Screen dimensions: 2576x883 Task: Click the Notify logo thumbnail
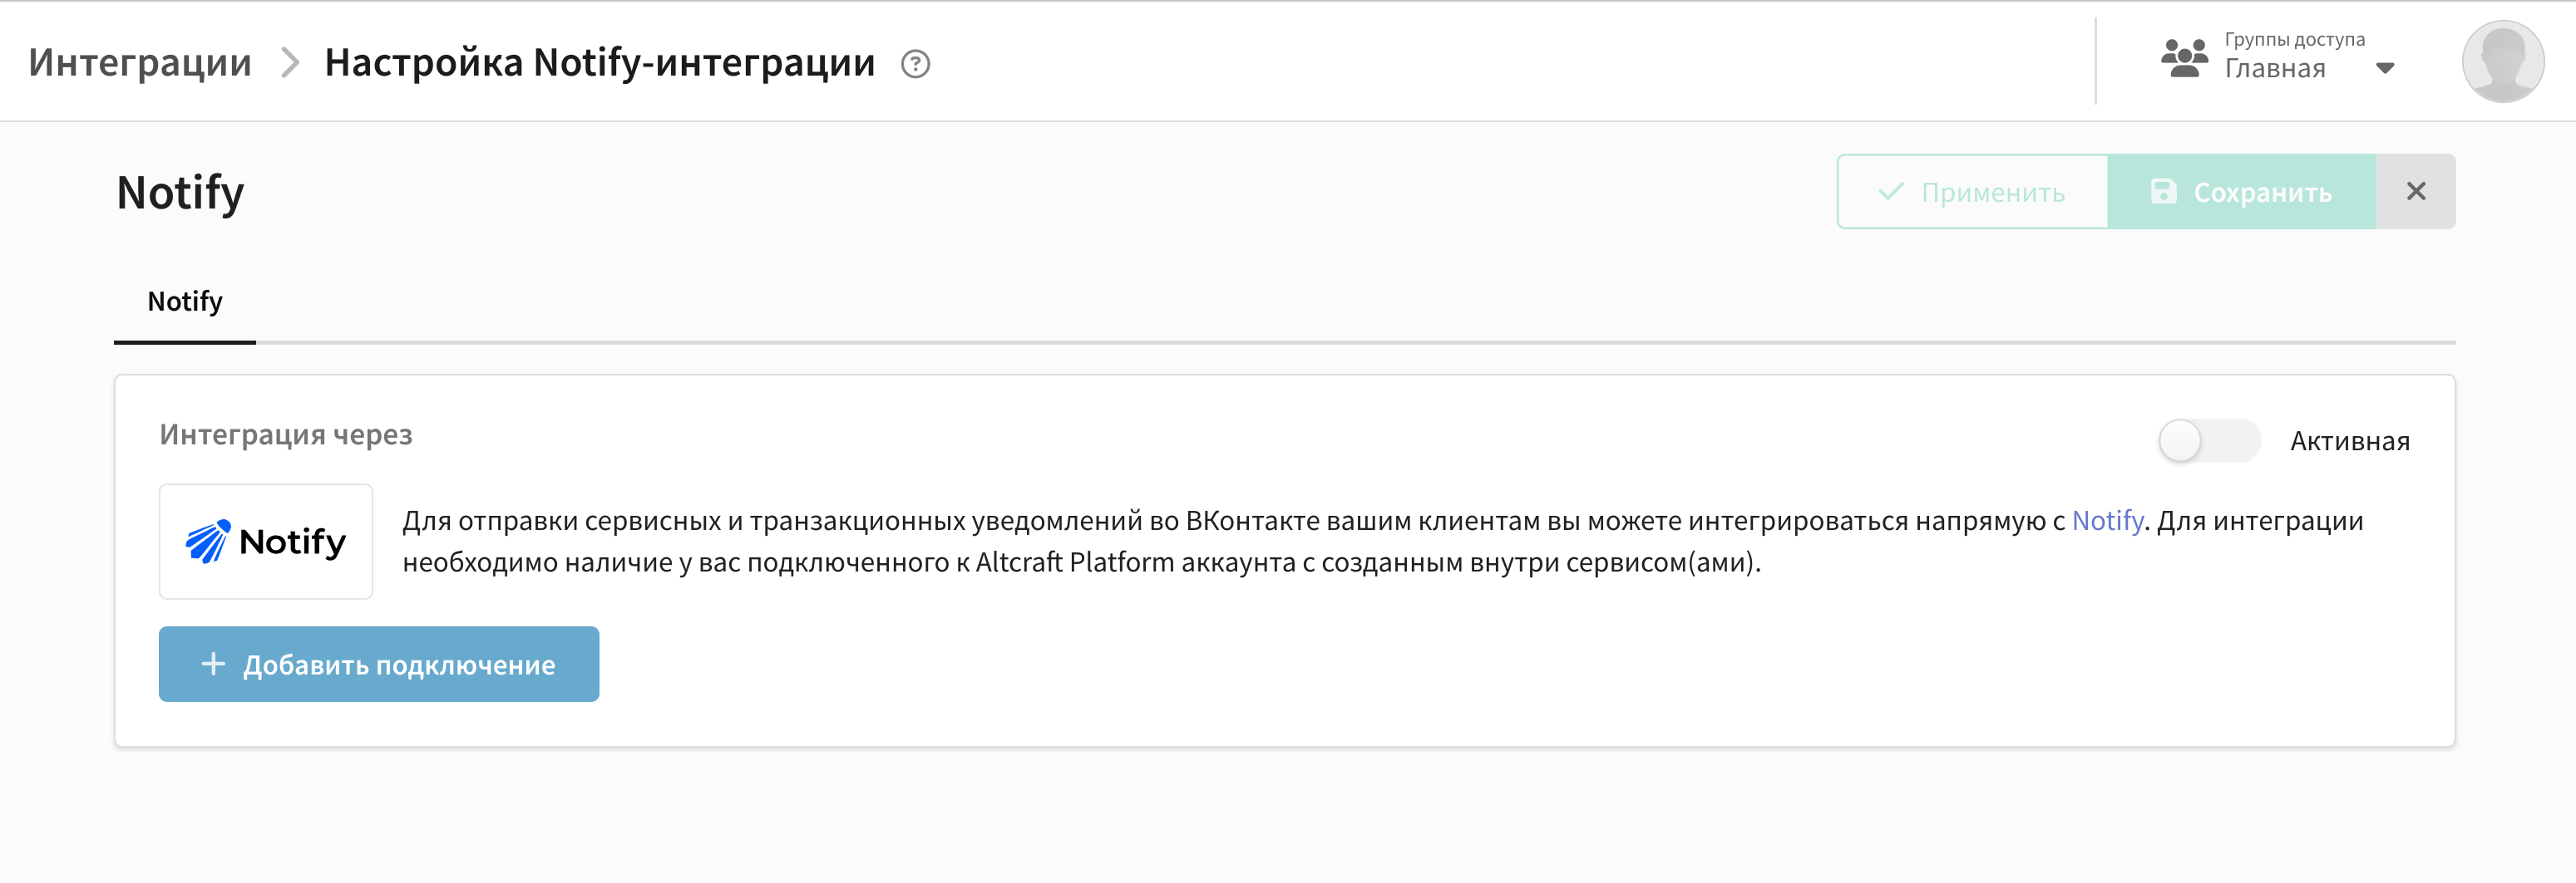coord(266,542)
